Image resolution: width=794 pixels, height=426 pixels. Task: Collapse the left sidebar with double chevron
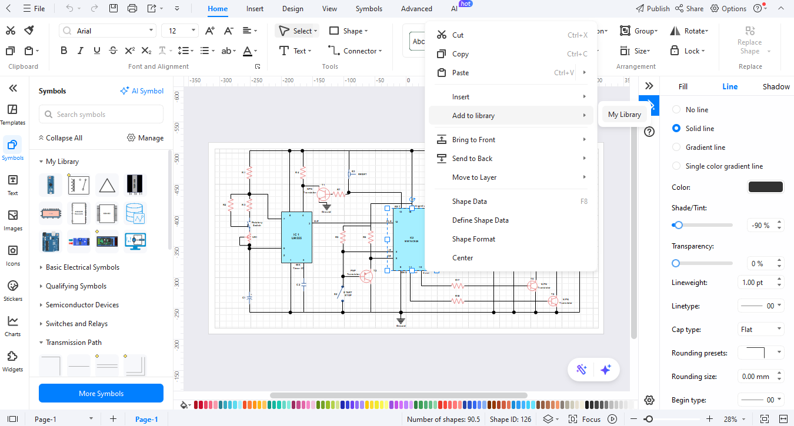(12, 88)
